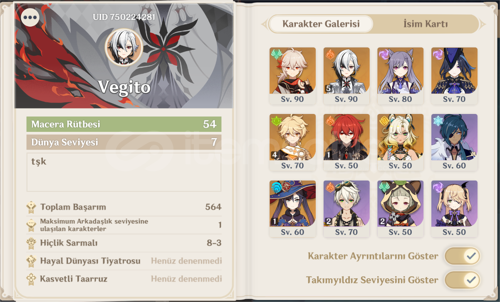The width and height of the screenshot is (500, 302).
Task: Click the maximum friendship characters icon
Action: tap(31, 225)
